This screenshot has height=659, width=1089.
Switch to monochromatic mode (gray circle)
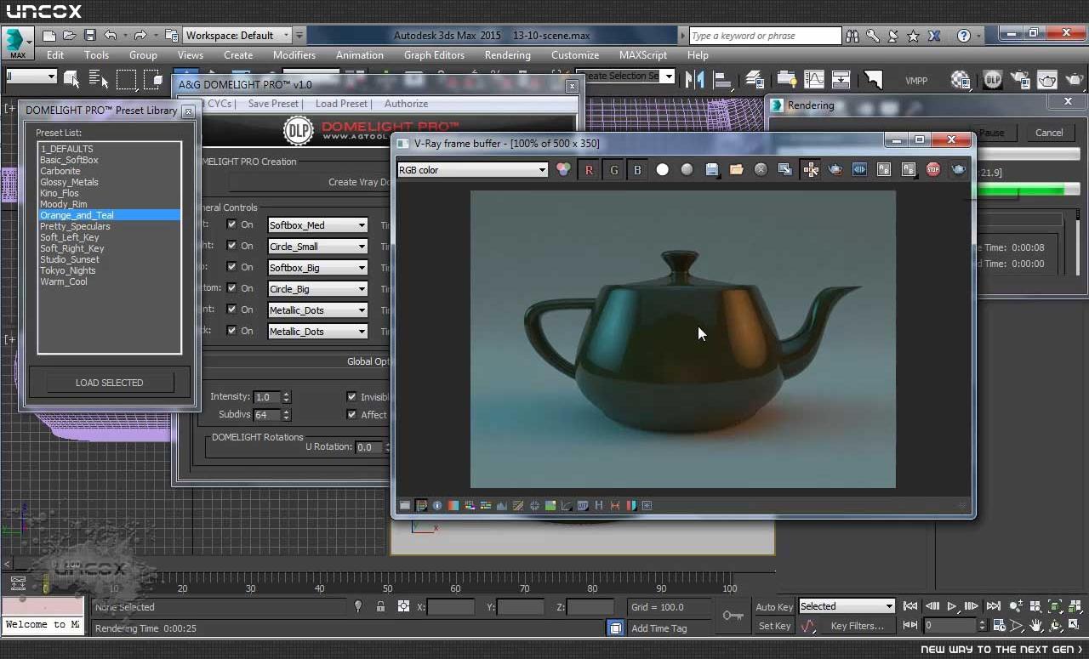tap(687, 170)
